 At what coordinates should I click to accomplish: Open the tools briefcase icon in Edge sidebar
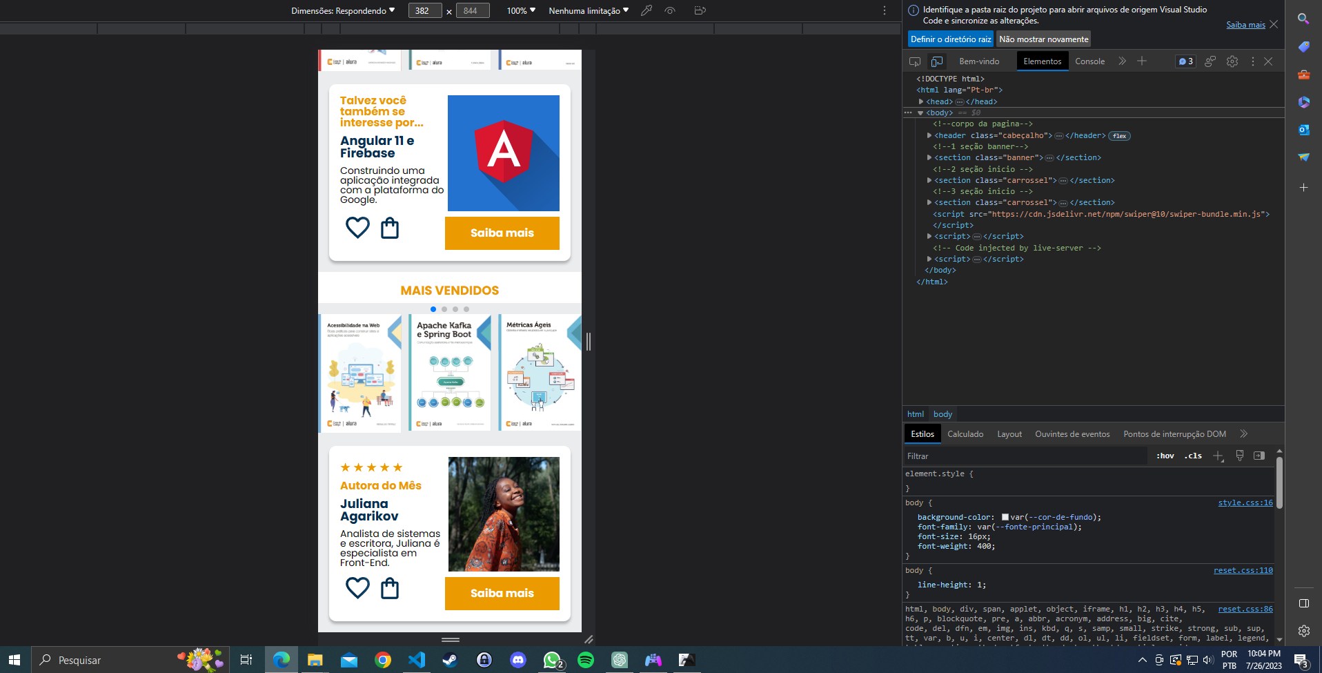point(1303,75)
